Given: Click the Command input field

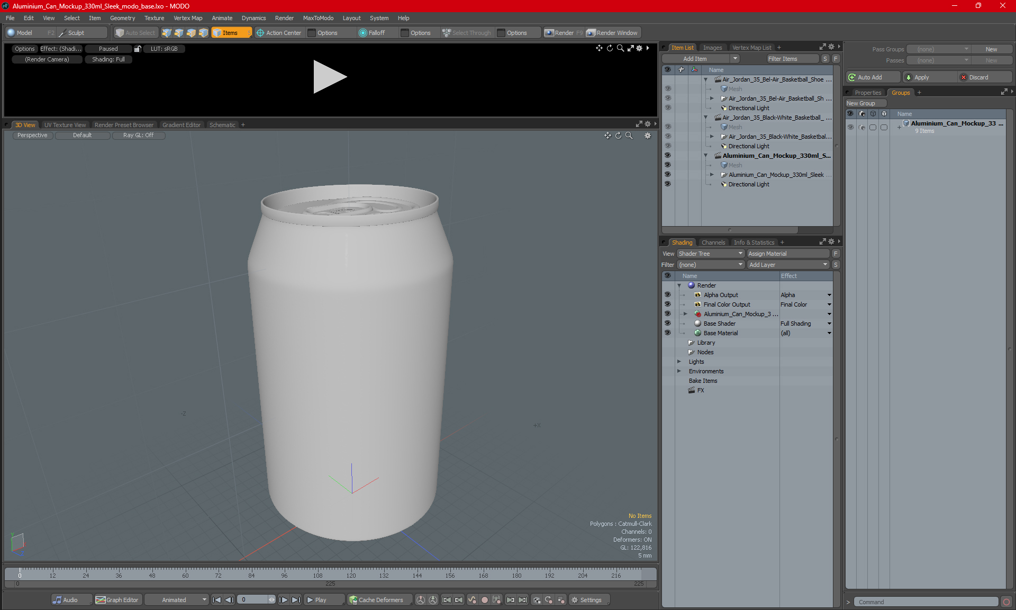Looking at the screenshot, I should (x=926, y=602).
